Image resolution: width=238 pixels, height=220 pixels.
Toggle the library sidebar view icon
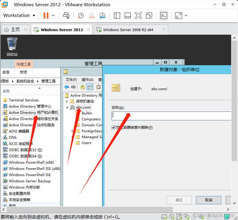coord(117,15)
